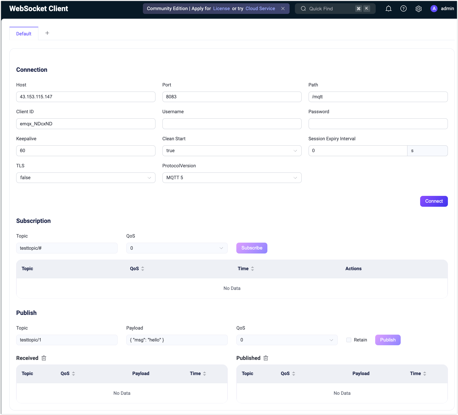The width and height of the screenshot is (458, 415).
Task: Clear Received messages with trash icon
Action: (x=44, y=358)
